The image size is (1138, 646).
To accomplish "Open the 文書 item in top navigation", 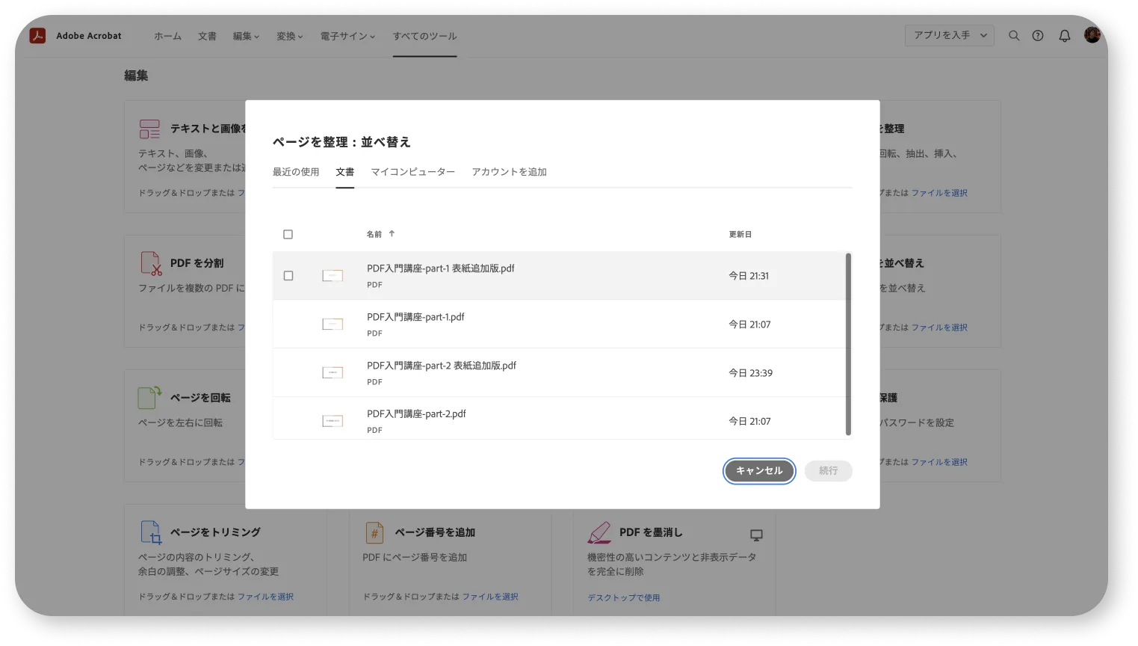I will (x=207, y=36).
